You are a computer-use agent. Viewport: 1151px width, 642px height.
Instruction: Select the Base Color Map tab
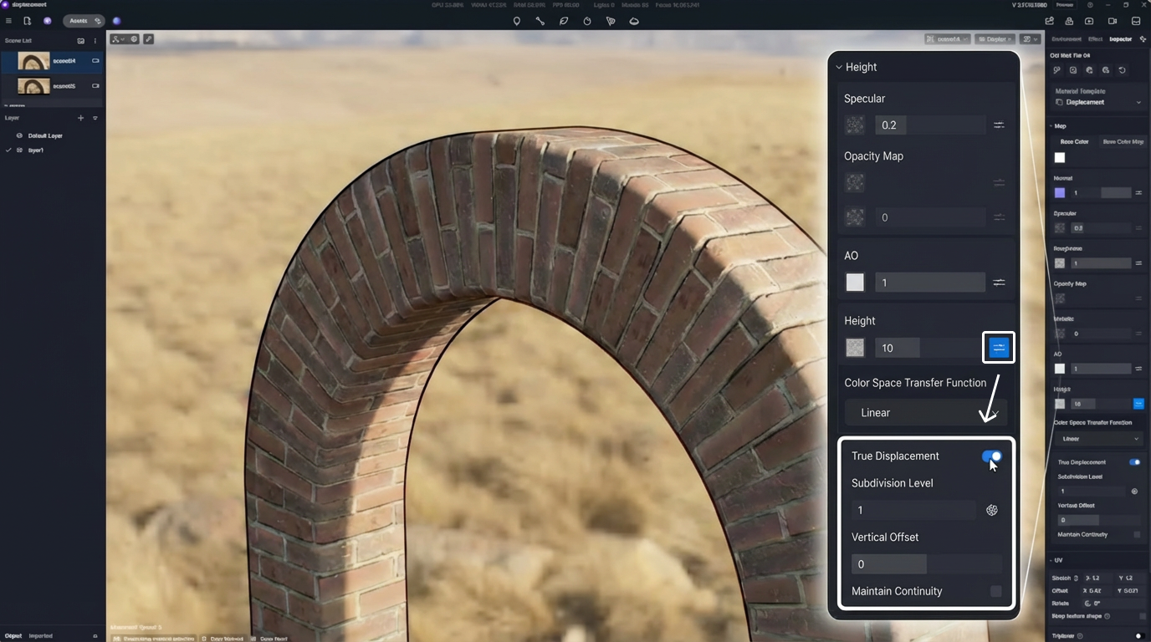point(1123,142)
